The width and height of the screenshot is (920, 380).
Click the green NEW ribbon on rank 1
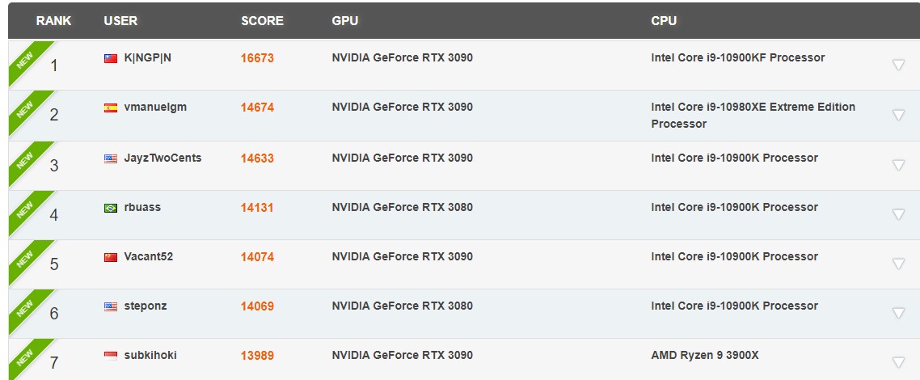(28, 61)
